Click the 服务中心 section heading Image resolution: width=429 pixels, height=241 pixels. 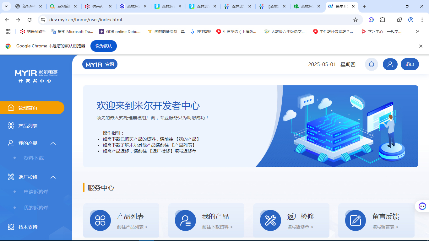pyautogui.click(x=101, y=188)
